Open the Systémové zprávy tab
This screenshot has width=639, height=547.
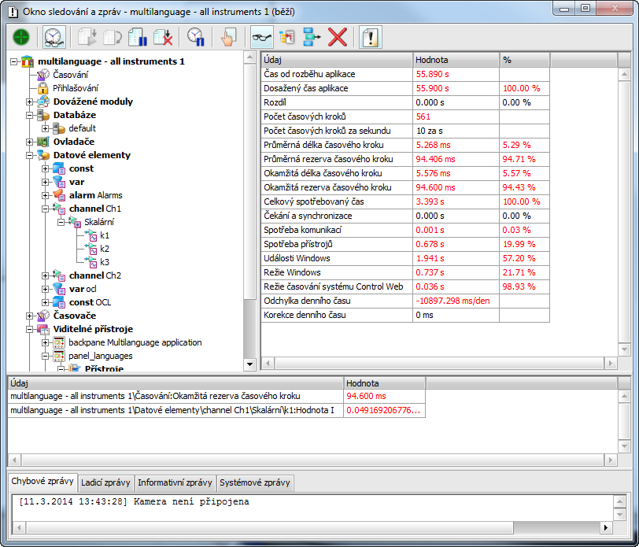tap(254, 482)
